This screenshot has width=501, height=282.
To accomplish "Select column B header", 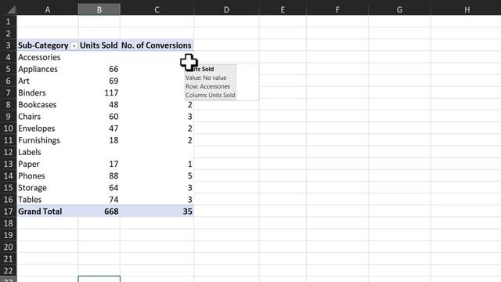I will [x=99, y=9].
